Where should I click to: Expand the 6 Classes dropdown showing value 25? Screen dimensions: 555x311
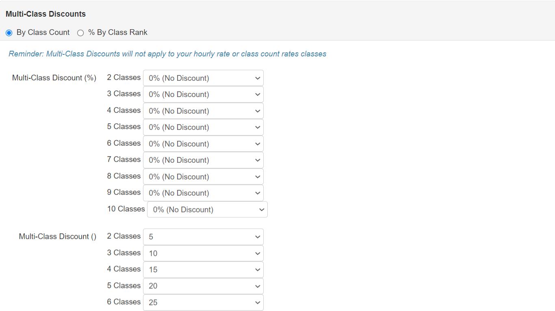203,302
